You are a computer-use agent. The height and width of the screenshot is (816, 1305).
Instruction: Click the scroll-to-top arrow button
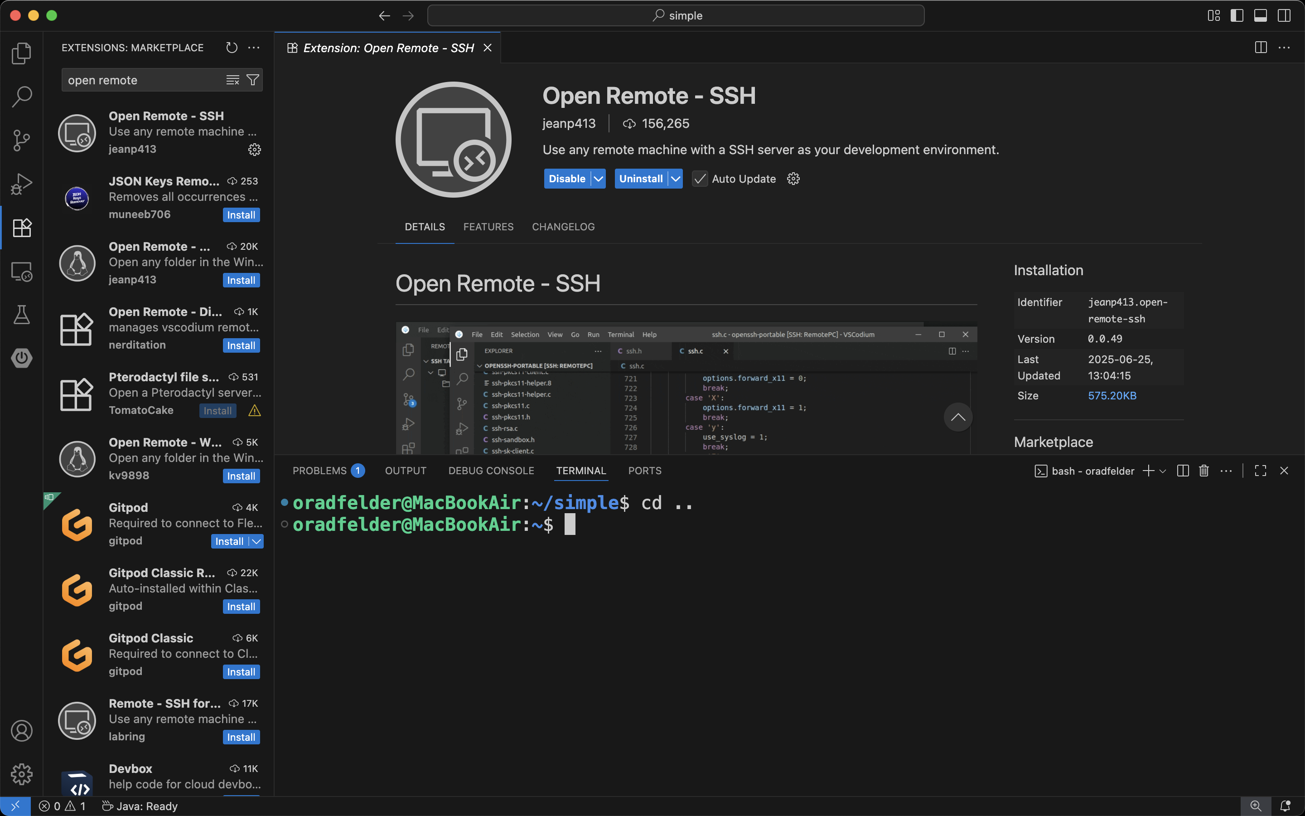click(958, 417)
